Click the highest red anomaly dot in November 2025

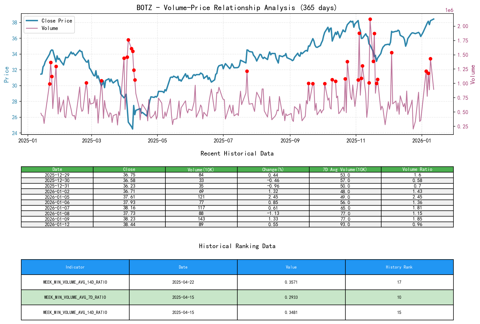(370, 19)
